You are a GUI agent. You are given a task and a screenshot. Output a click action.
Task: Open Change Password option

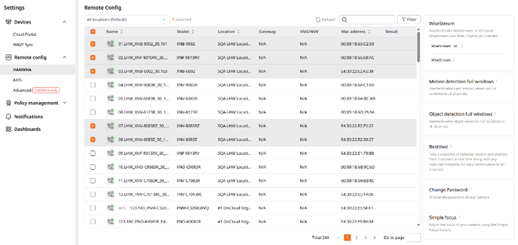(449, 190)
